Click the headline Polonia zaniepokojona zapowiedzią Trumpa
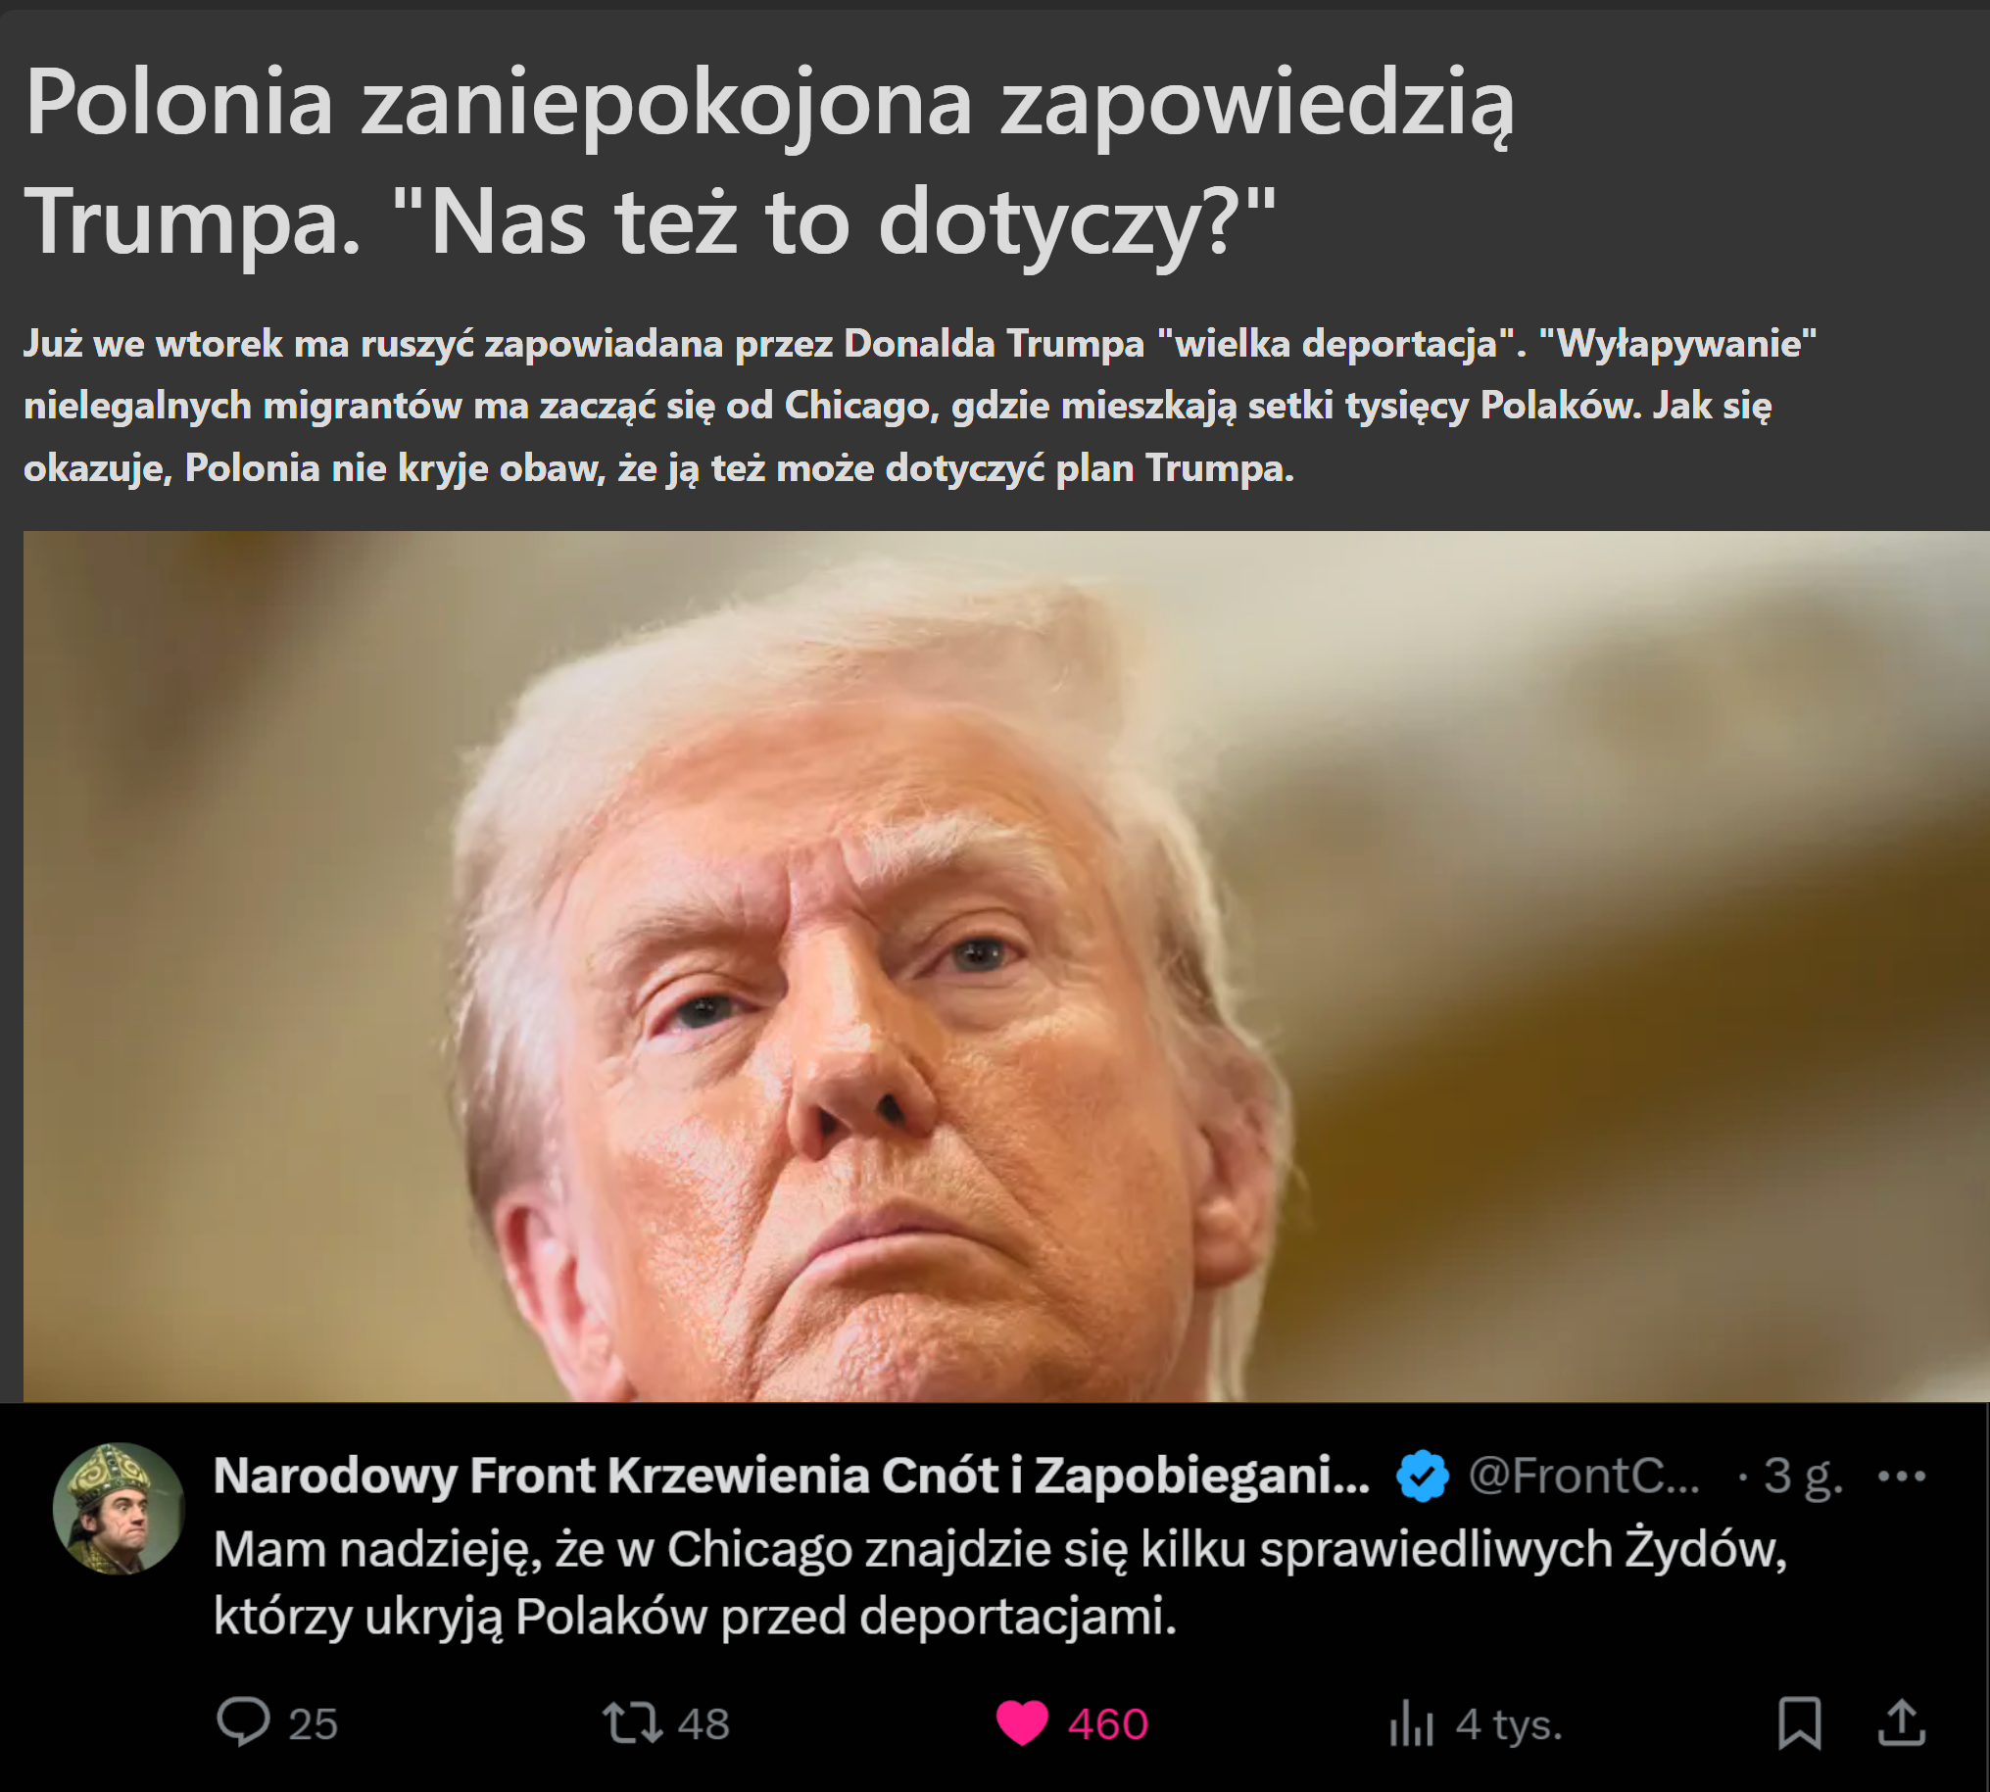 pyautogui.click(x=768, y=162)
